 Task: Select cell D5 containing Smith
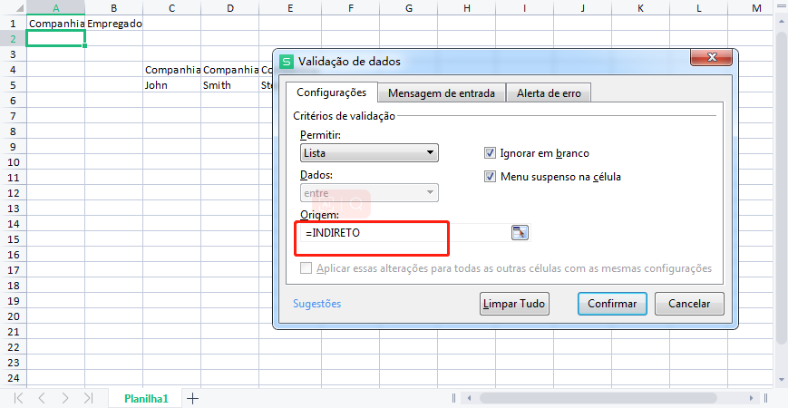[229, 85]
